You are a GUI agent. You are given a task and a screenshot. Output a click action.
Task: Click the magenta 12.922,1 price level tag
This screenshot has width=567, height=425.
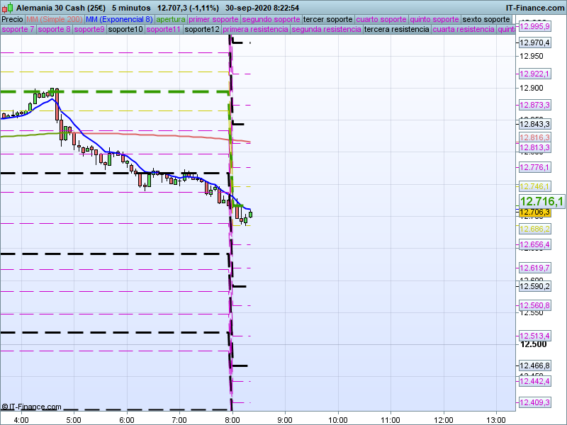[535, 74]
